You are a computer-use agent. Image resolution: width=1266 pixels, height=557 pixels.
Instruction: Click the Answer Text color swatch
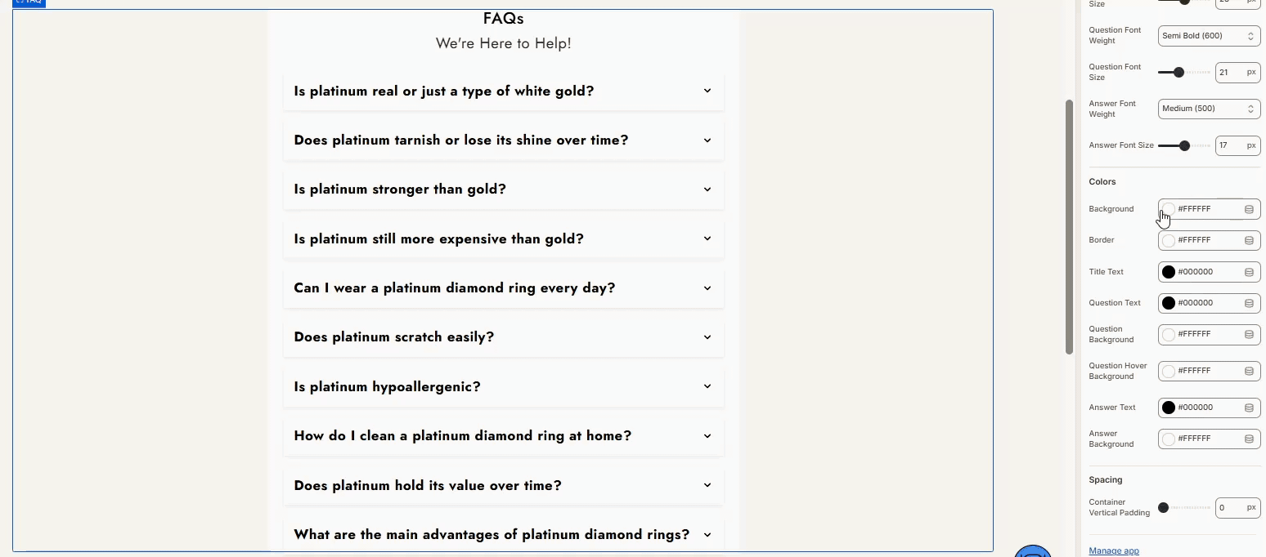1169,408
